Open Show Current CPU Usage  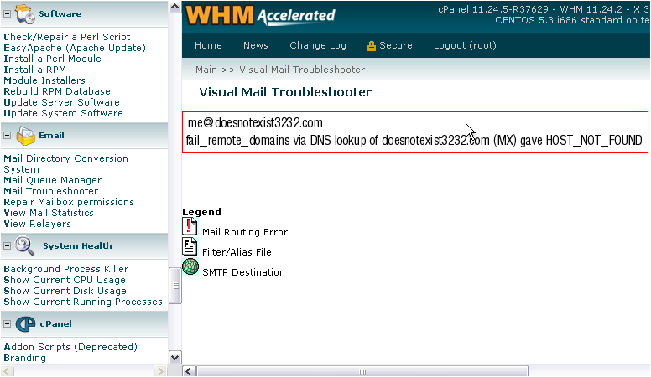point(65,280)
